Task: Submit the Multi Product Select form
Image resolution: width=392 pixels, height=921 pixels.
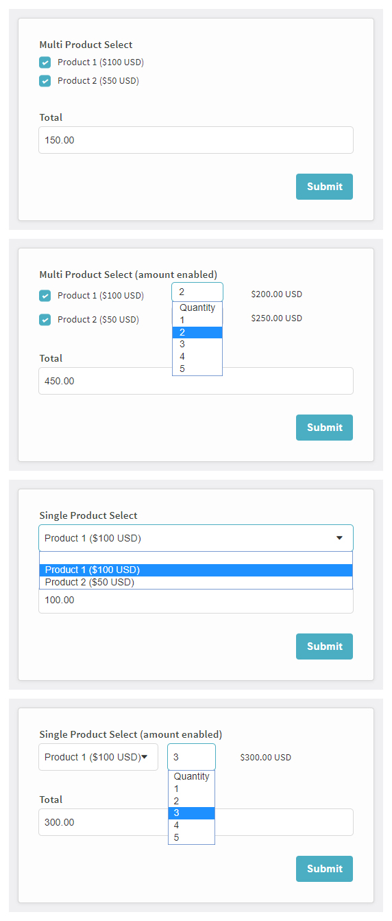Action: point(324,187)
